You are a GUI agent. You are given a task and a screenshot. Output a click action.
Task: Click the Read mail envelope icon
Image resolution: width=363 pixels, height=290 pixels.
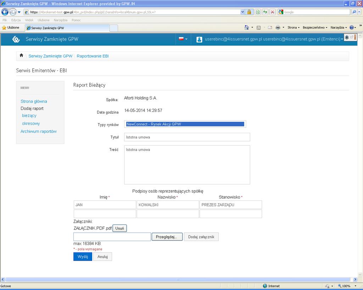(x=270, y=28)
